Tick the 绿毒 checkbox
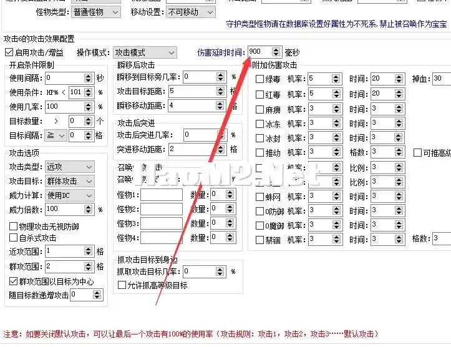451x347 pixels. point(259,79)
